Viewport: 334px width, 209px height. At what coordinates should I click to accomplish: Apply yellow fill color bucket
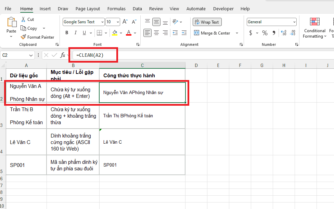point(115,33)
